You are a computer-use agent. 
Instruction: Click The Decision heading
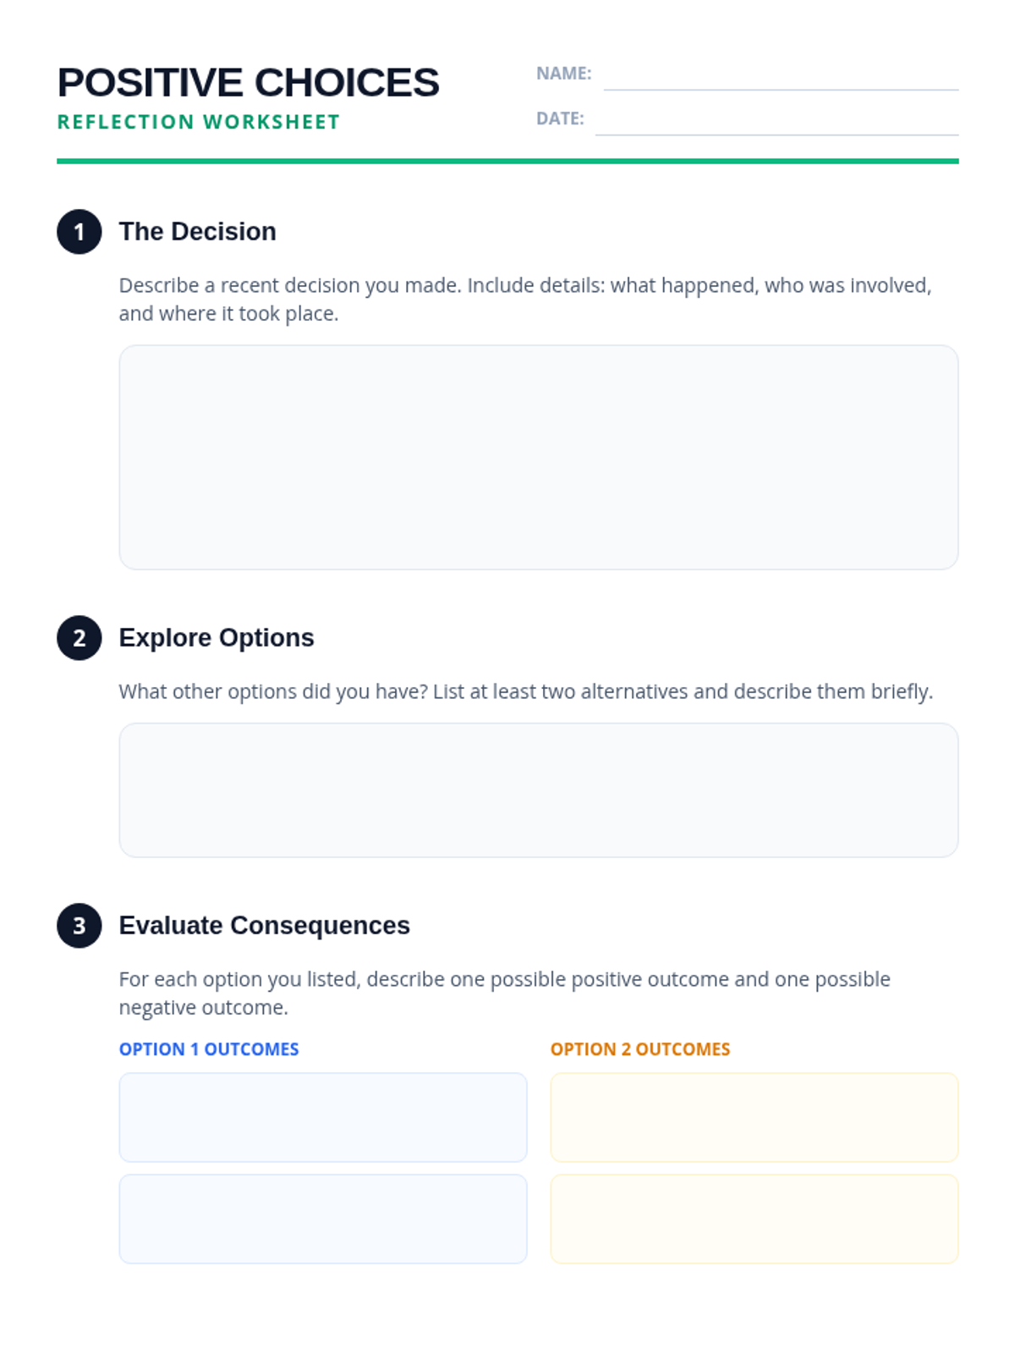198,232
